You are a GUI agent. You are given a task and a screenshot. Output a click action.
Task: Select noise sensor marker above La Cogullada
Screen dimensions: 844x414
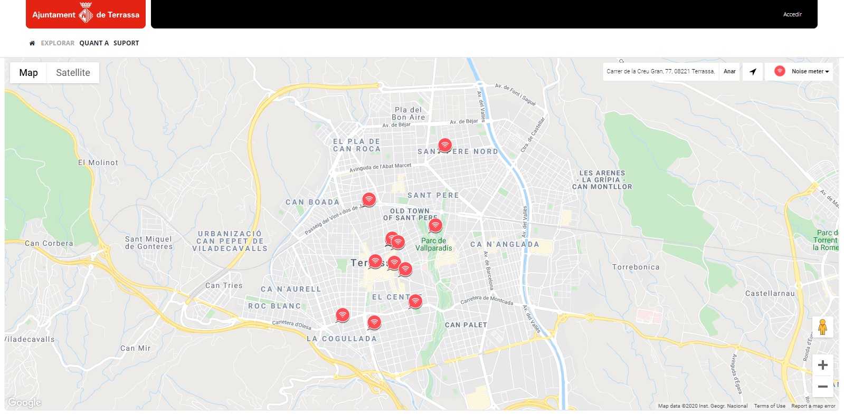[374, 322]
